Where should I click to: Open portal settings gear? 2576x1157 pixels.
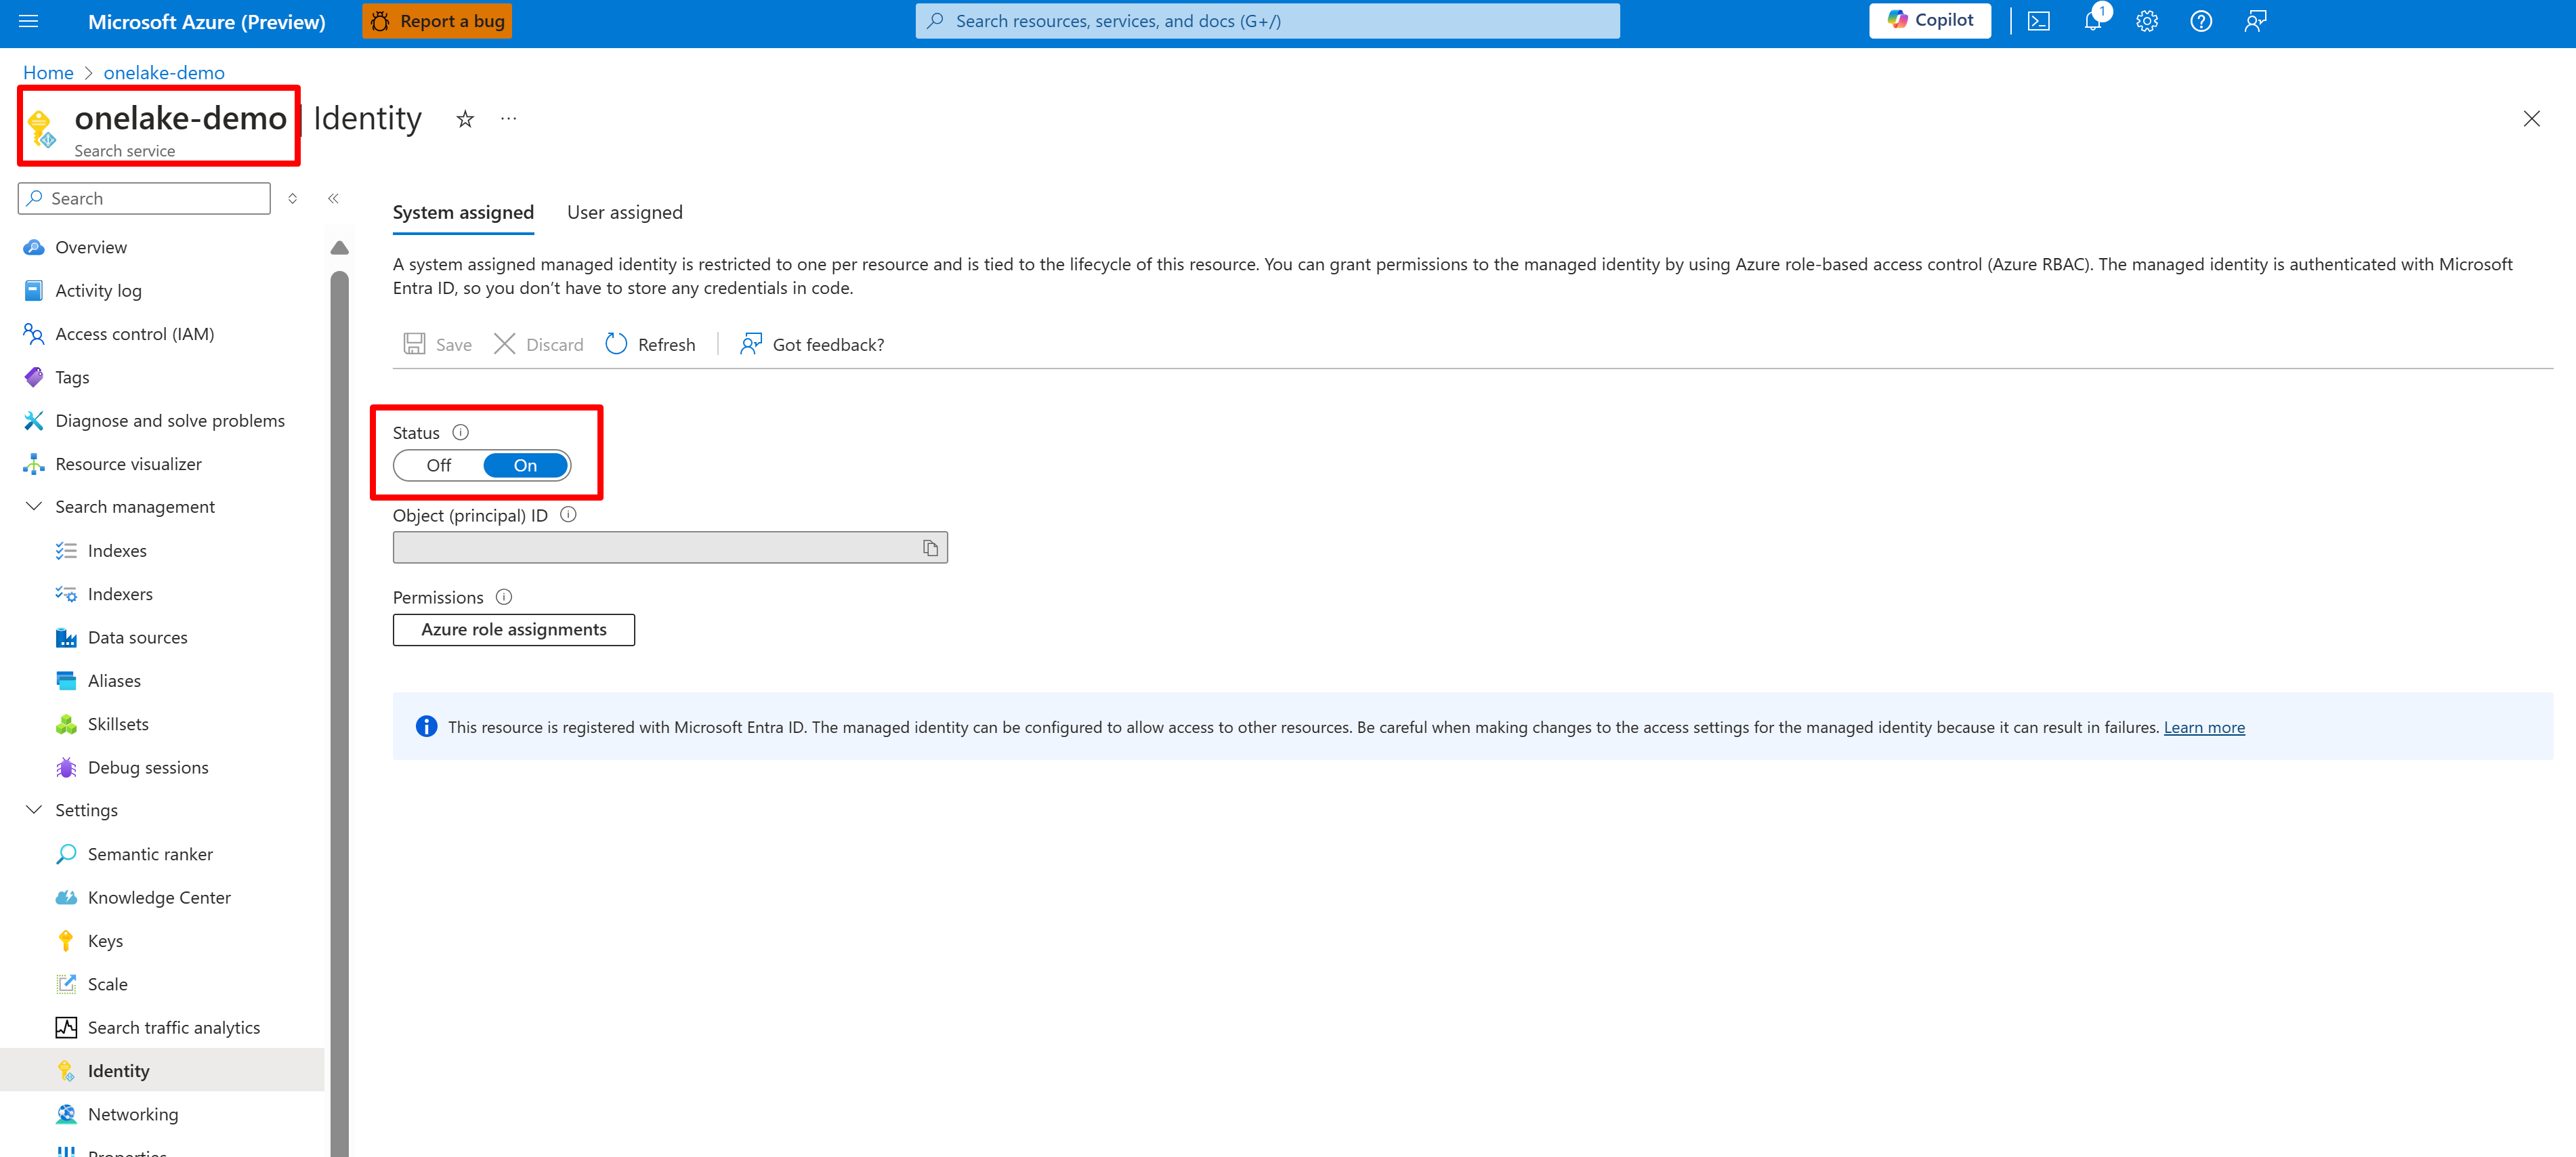(2146, 21)
